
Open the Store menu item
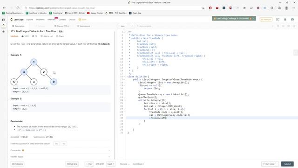coord(83,20)
